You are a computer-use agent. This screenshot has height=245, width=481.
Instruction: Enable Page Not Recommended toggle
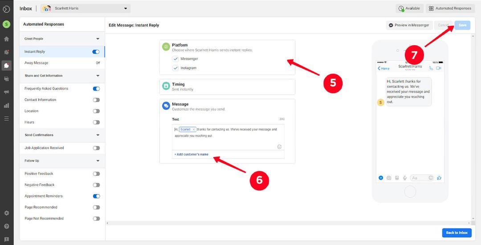click(96, 218)
